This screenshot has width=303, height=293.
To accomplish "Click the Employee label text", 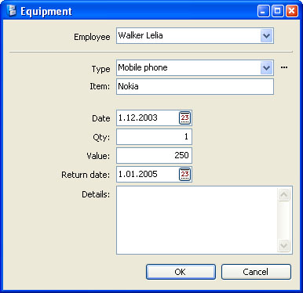I will (92, 37).
